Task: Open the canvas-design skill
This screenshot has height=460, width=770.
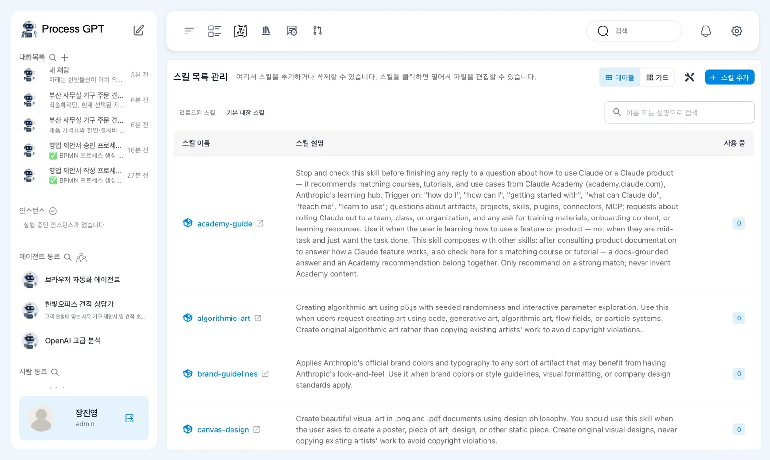Action: click(223, 429)
